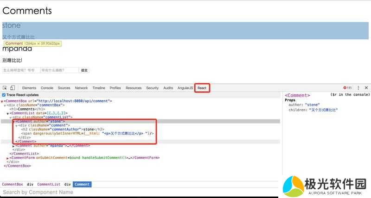The height and width of the screenshot is (198, 371).
Task: Open the Console tab
Action: pos(47,88)
